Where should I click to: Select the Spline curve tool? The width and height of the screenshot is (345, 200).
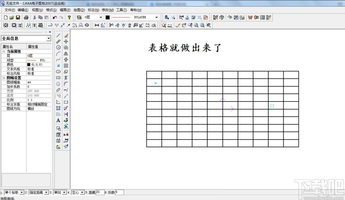58,60
